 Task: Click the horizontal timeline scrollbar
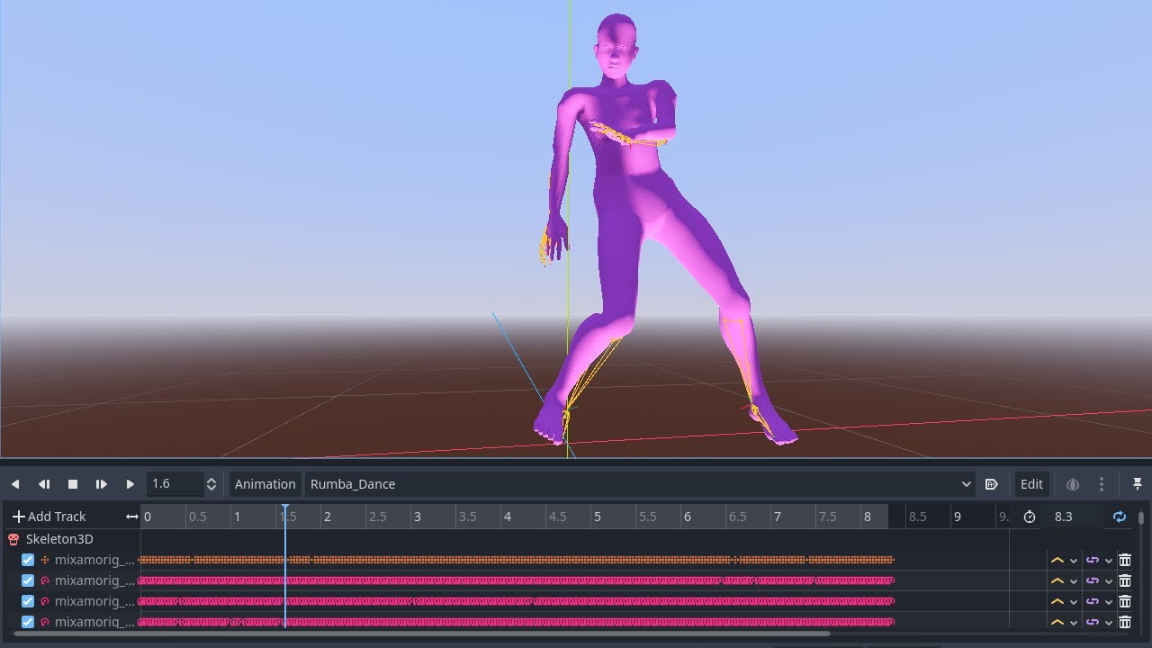(422, 634)
